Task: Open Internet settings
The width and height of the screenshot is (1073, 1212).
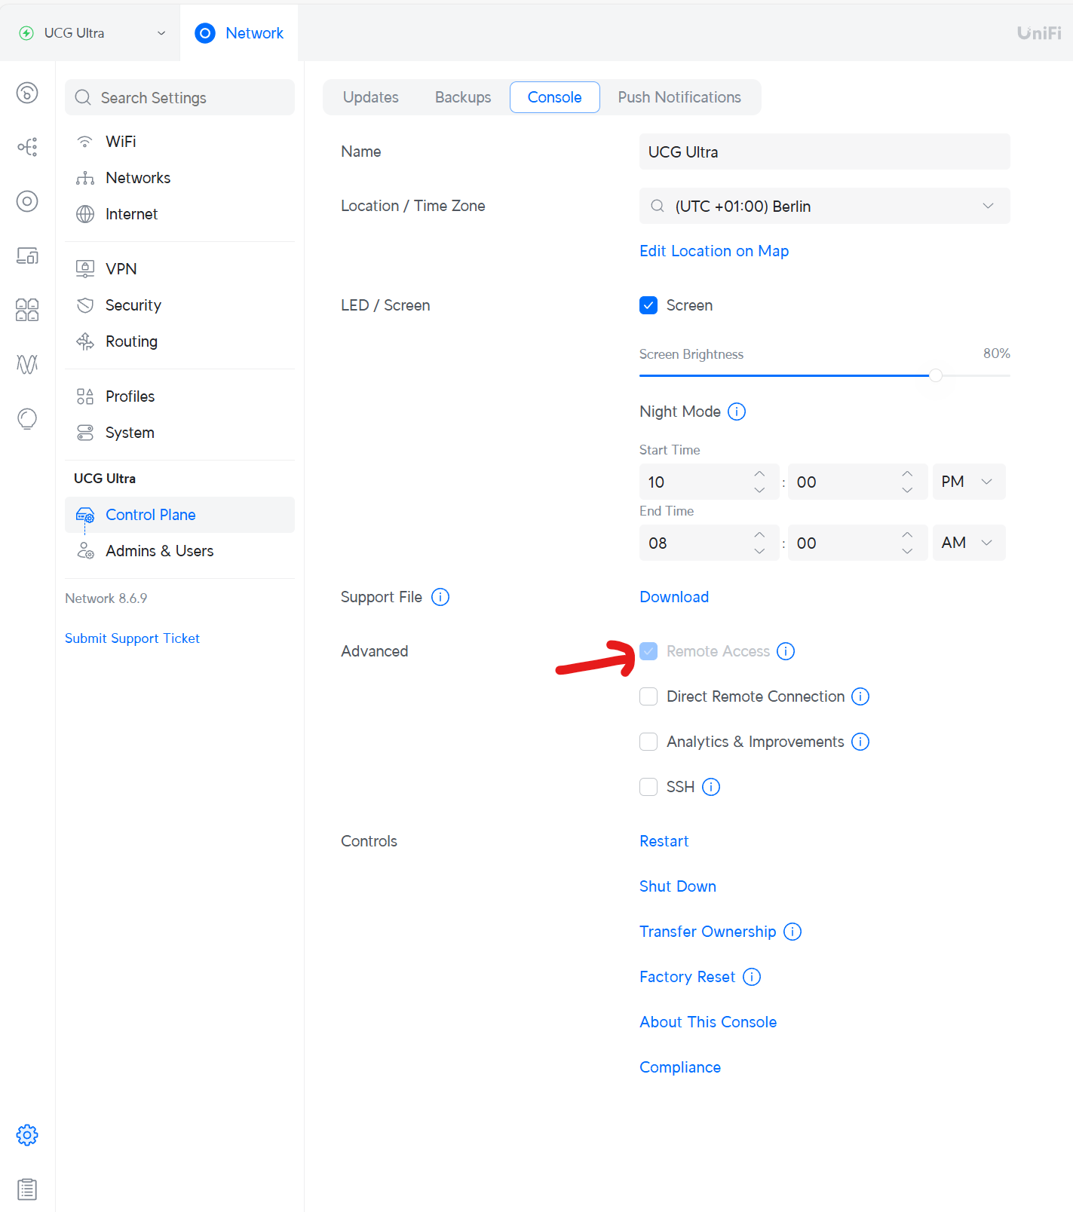Action: 179,214
